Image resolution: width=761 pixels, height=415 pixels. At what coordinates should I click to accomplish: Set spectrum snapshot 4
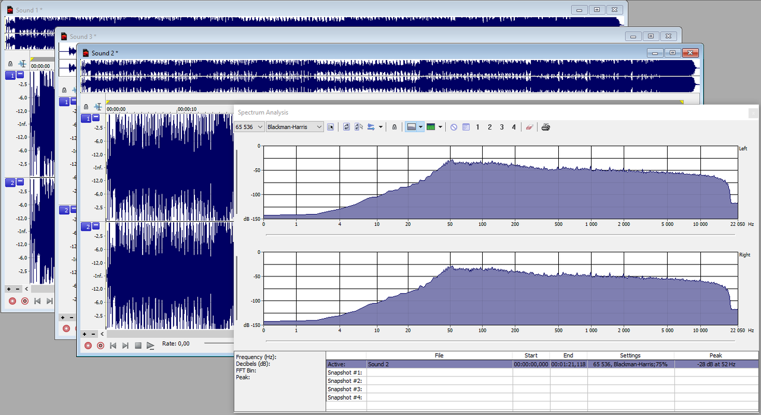click(514, 127)
